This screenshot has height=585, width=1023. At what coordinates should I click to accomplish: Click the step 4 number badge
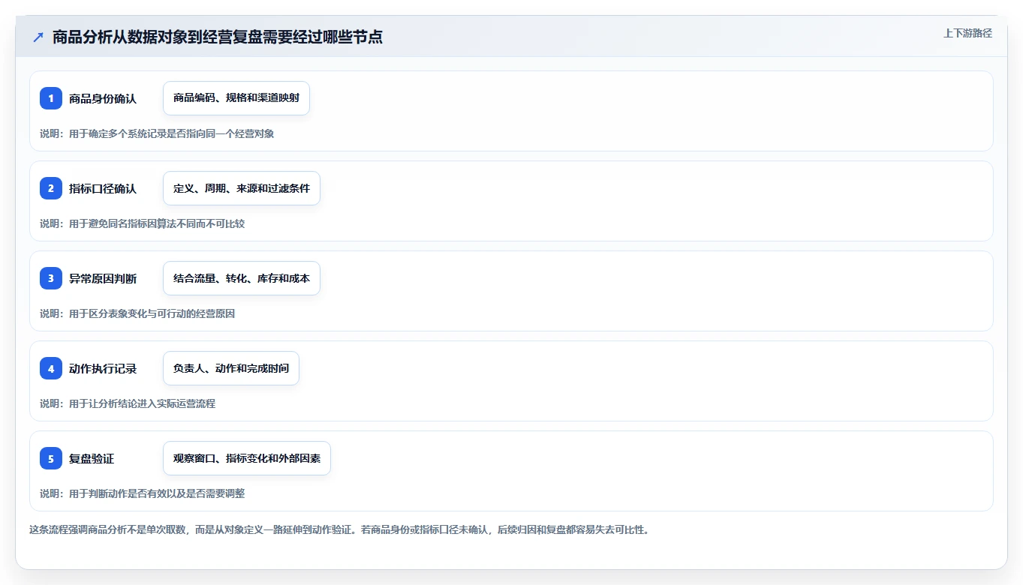51,368
